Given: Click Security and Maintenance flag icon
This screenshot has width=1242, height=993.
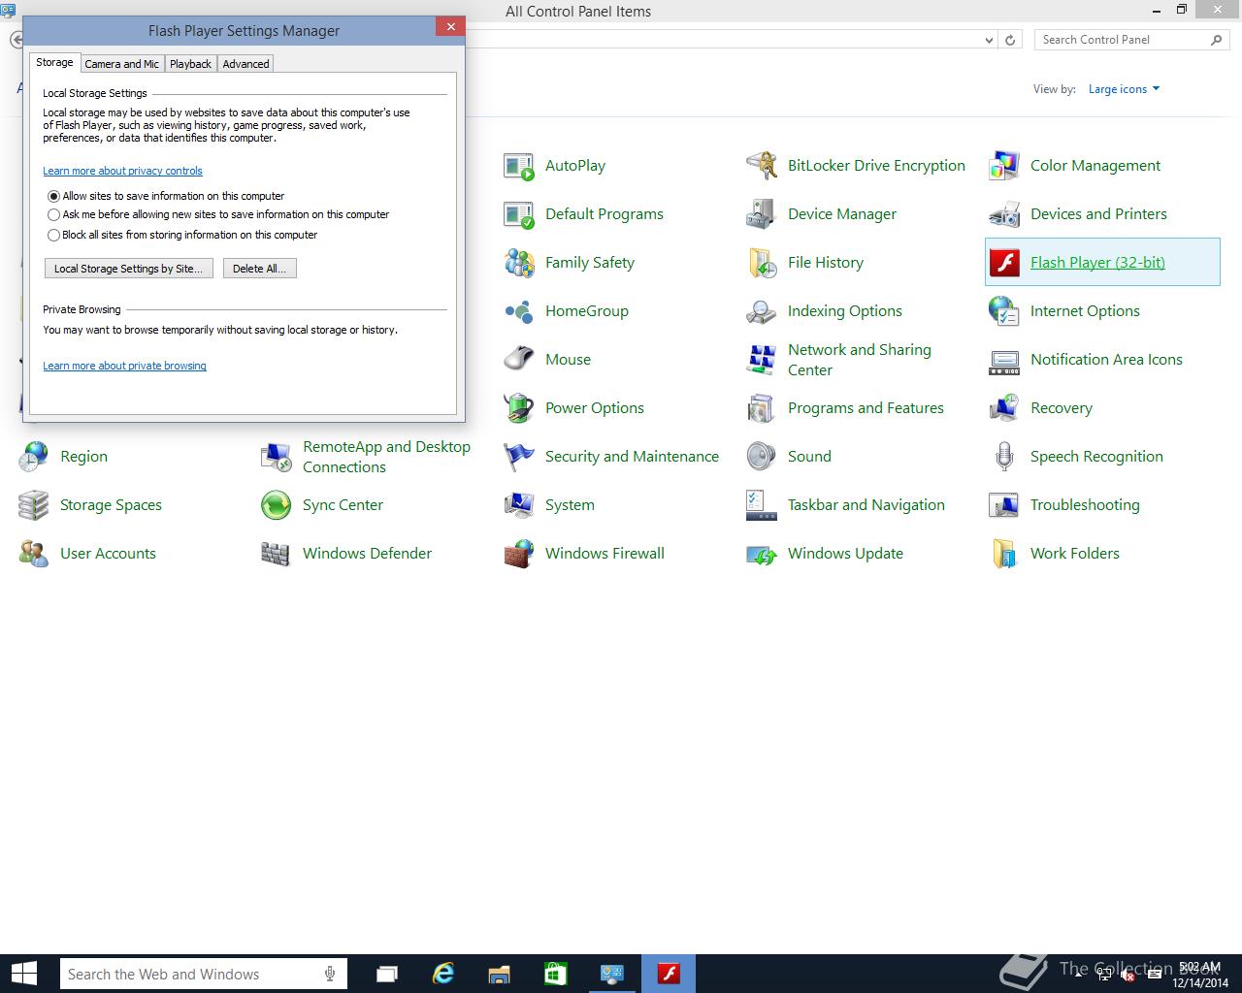Looking at the screenshot, I should 519,457.
